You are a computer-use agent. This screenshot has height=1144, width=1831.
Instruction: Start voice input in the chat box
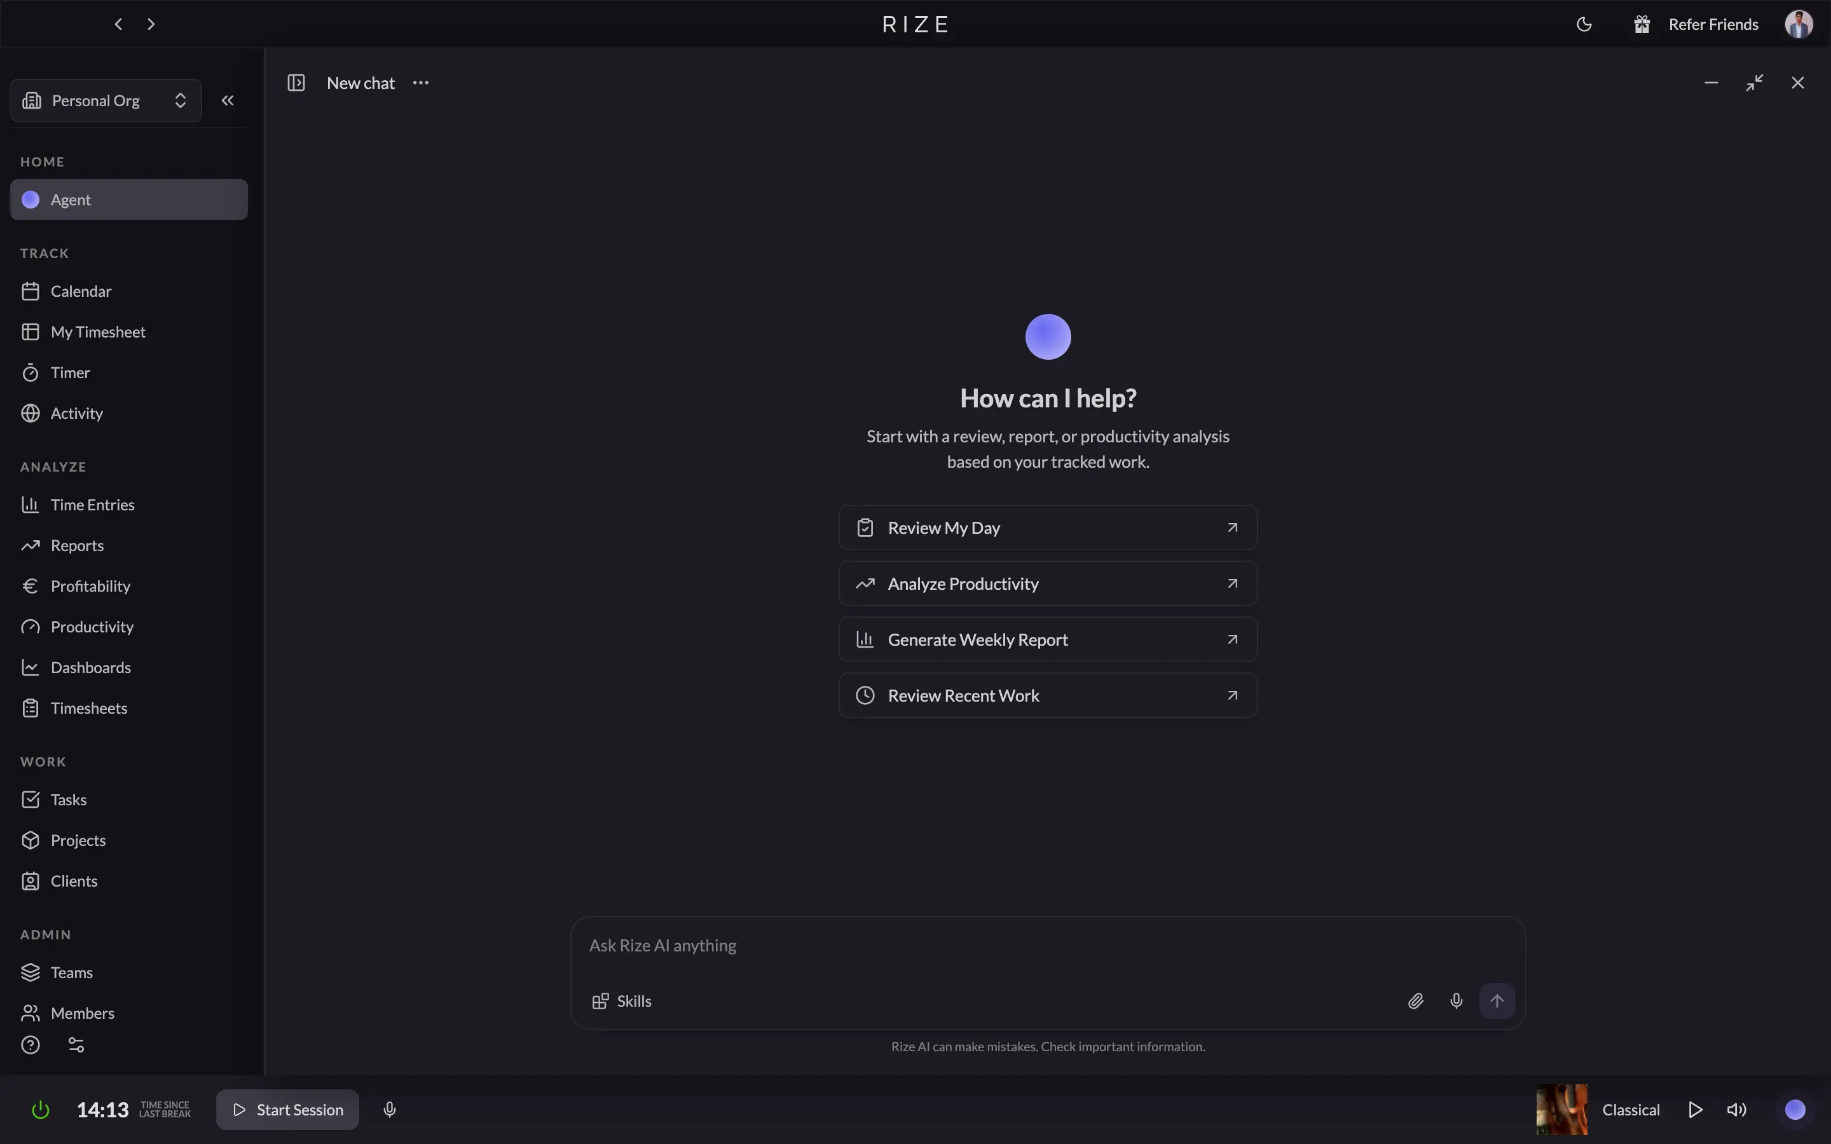click(x=1457, y=1001)
